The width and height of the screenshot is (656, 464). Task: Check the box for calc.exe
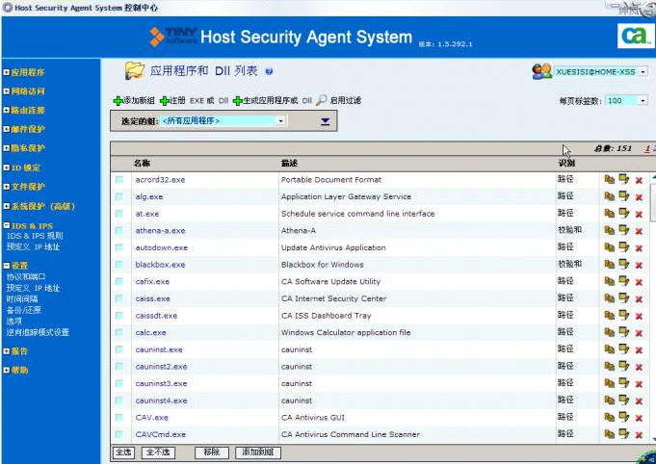(x=119, y=332)
